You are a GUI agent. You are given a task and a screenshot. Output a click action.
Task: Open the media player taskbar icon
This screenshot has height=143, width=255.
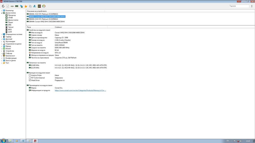17,141
